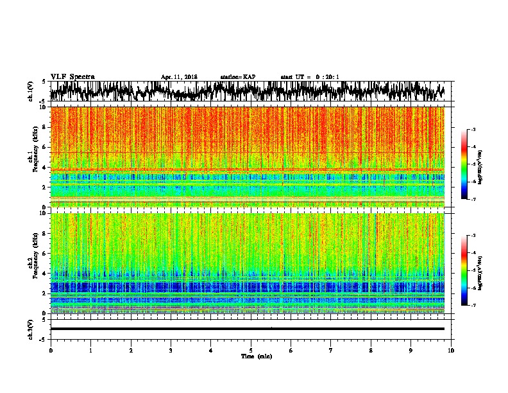Image resolution: width=508 pixels, height=393 pixels.
Task: Click time axis tick label "10"
Action: coord(451,351)
